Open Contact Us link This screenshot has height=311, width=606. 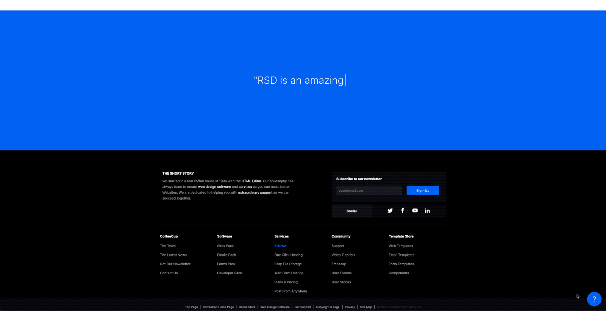[x=169, y=273]
